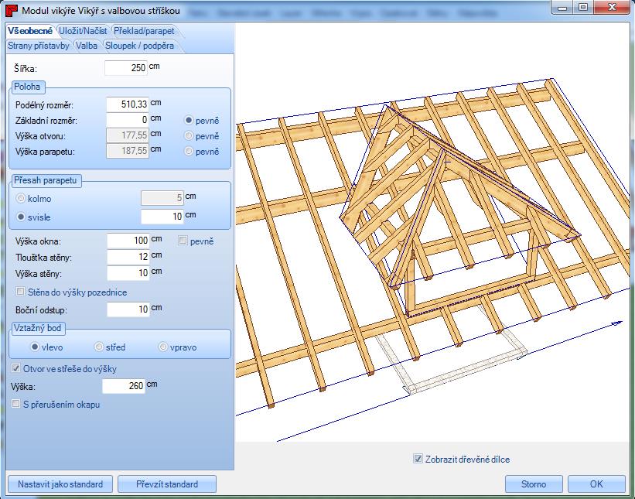Image resolution: width=635 pixels, height=499 pixels.
Task: Click Převzít standard button
Action: [x=167, y=484]
